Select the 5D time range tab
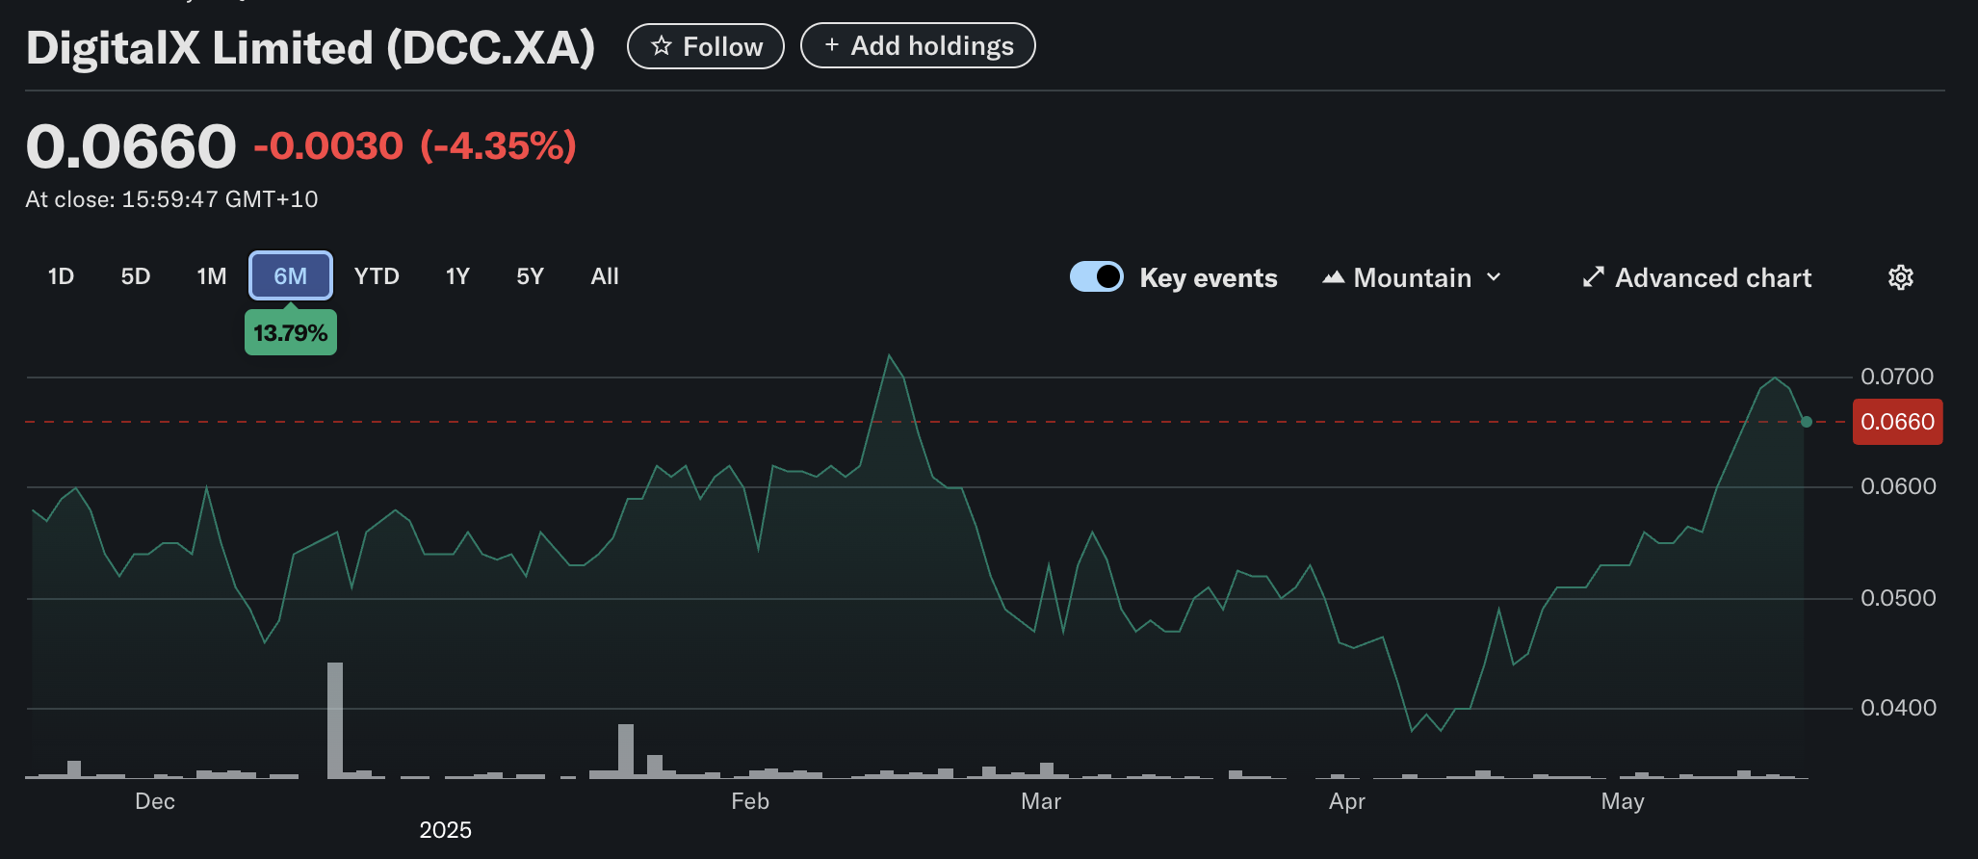This screenshot has width=1978, height=859. tap(136, 276)
